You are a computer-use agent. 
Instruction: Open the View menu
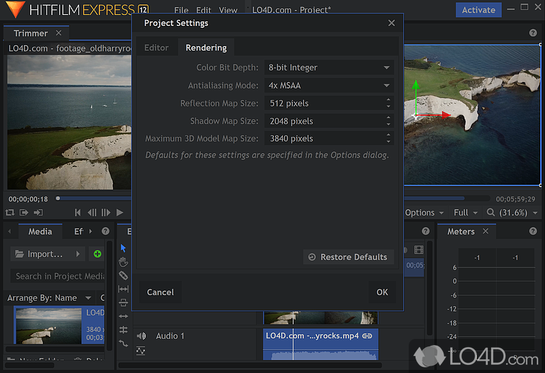click(228, 10)
